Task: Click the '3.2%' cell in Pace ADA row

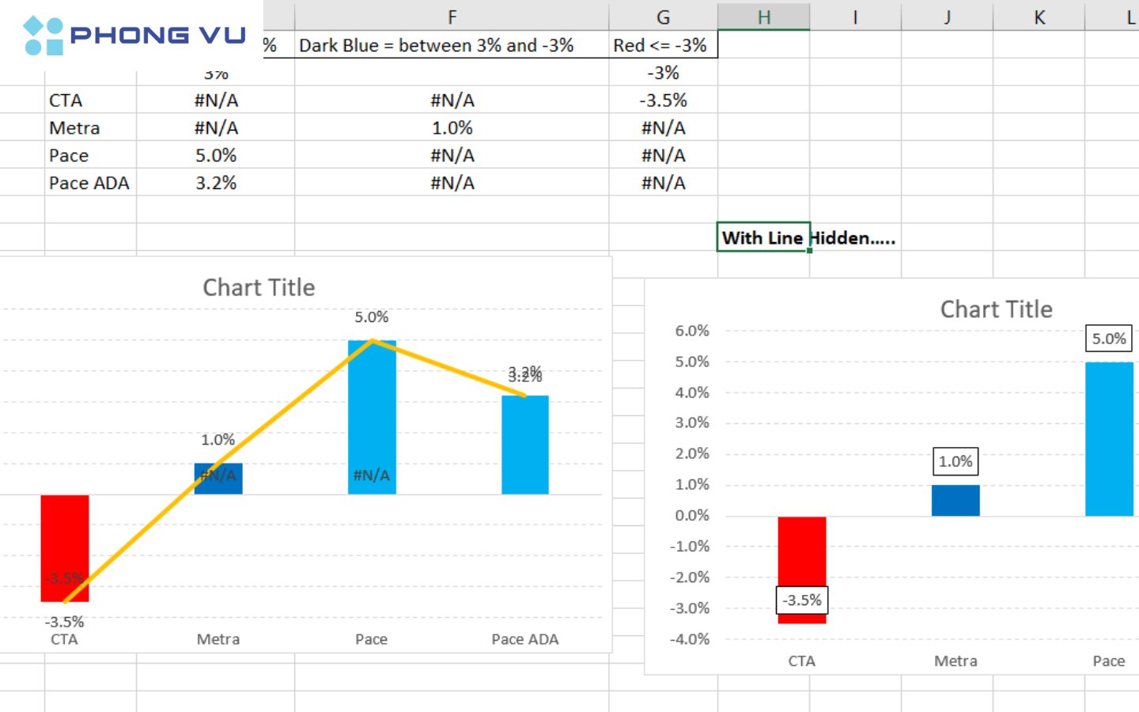Action: (215, 183)
